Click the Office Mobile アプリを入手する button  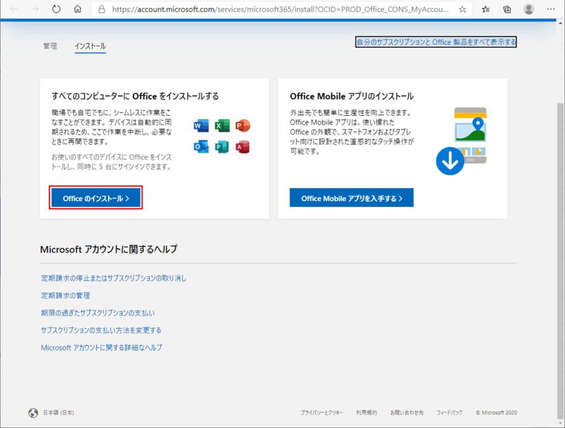point(351,197)
